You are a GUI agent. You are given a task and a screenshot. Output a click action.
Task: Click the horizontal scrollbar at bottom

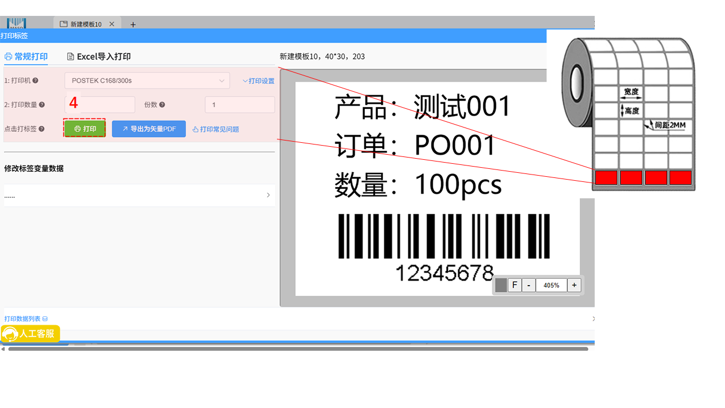pos(298,349)
